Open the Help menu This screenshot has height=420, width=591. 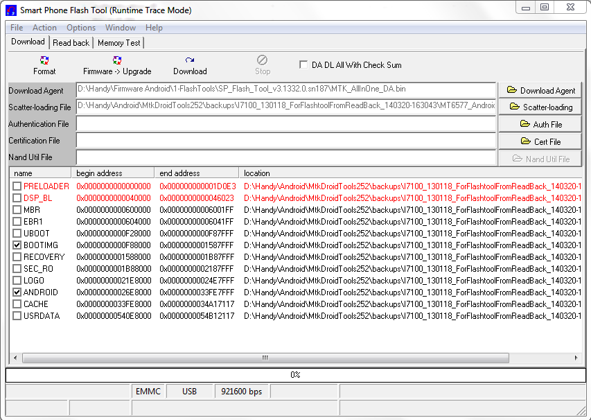(x=154, y=28)
